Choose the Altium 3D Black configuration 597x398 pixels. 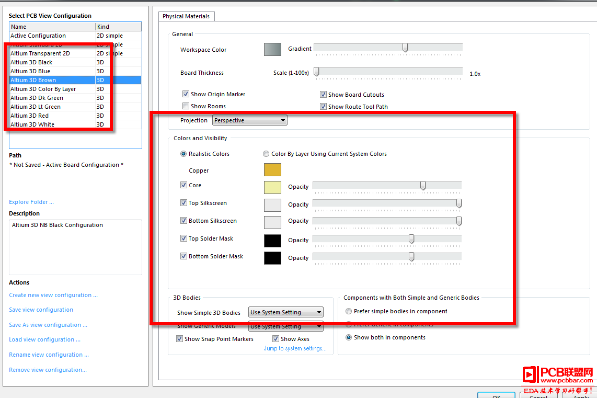(x=75, y=62)
